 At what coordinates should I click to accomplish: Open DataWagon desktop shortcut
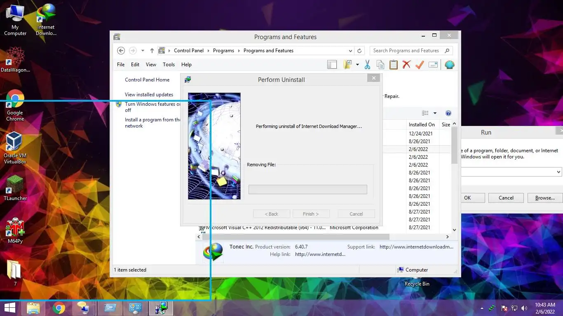point(15,60)
